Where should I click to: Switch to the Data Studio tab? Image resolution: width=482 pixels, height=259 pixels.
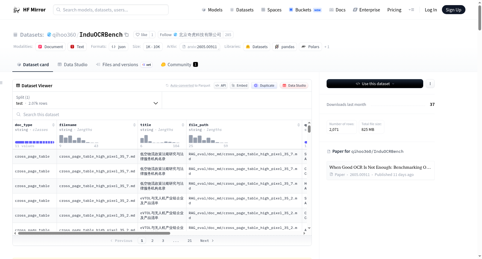tap(73, 65)
